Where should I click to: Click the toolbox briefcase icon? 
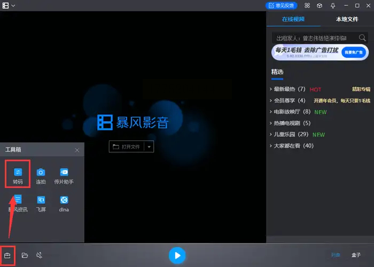[7, 256]
